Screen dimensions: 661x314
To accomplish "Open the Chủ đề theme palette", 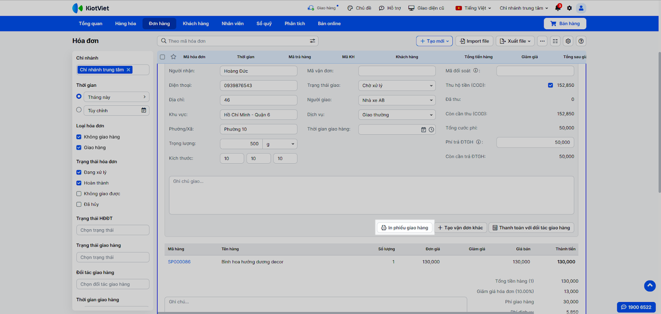I will click(359, 8).
